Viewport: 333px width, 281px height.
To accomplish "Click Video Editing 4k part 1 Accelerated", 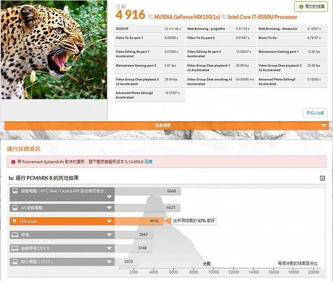I will [x=150, y=54].
